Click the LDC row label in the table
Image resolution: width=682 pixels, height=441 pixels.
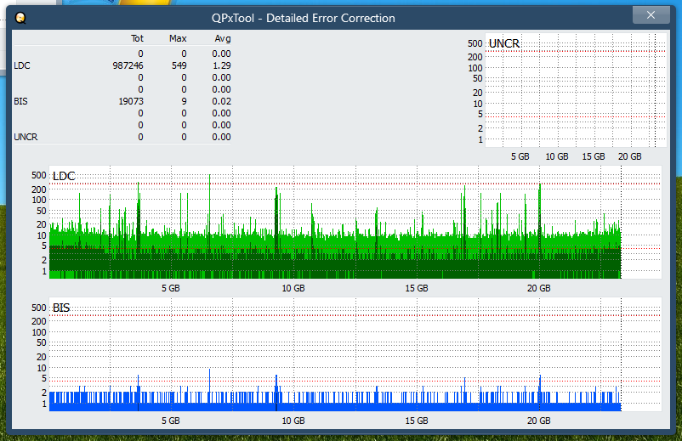pyautogui.click(x=22, y=65)
